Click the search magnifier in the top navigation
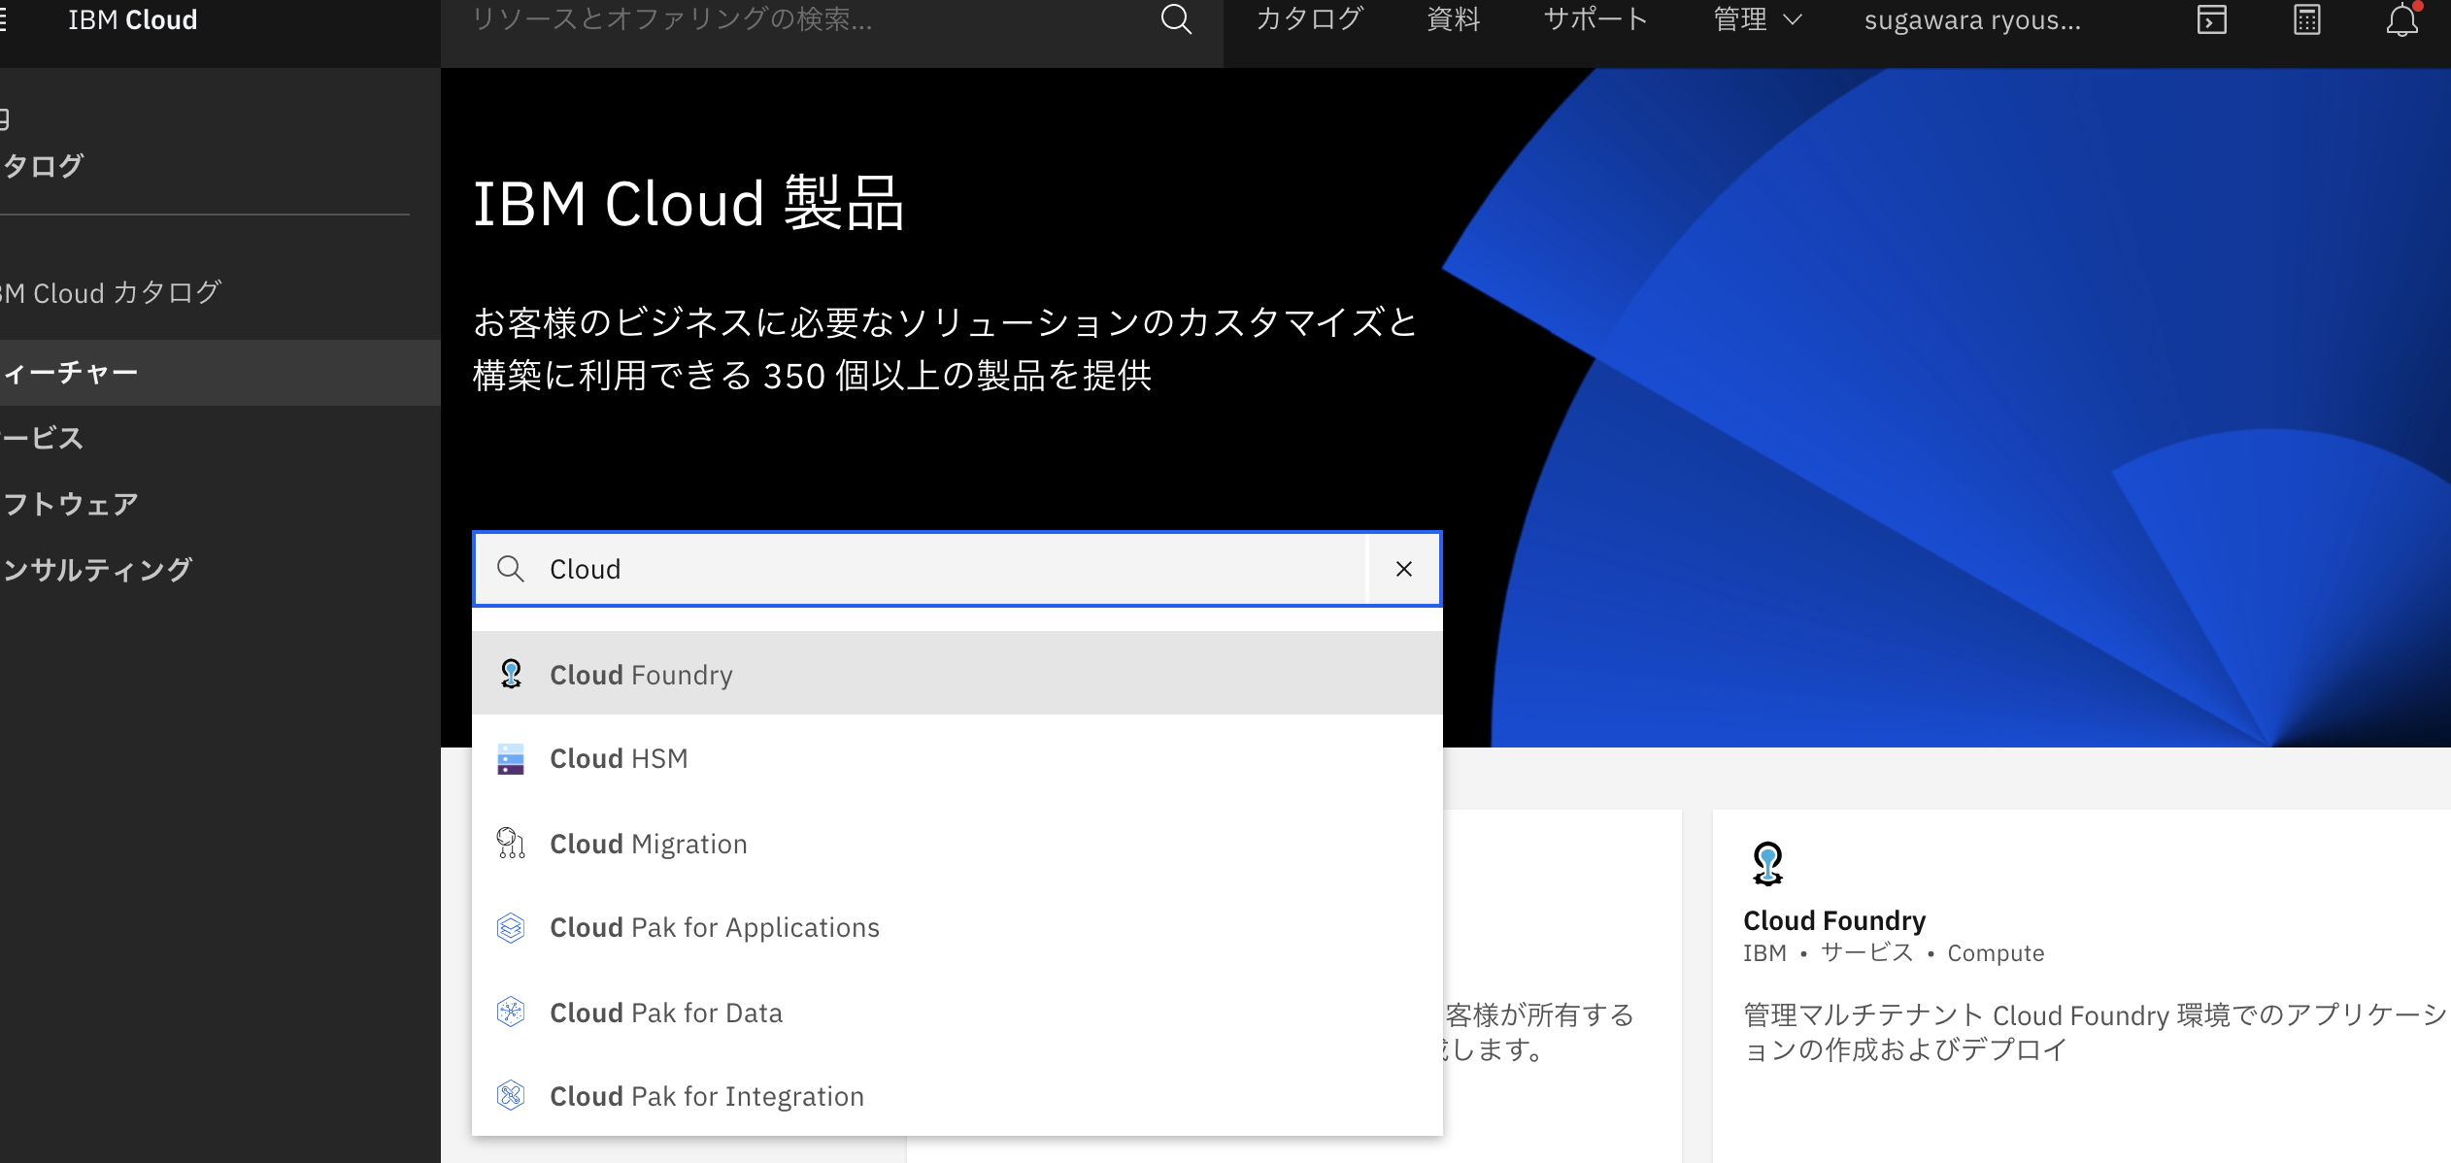Image resolution: width=2451 pixels, height=1163 pixels. pos(1176,19)
